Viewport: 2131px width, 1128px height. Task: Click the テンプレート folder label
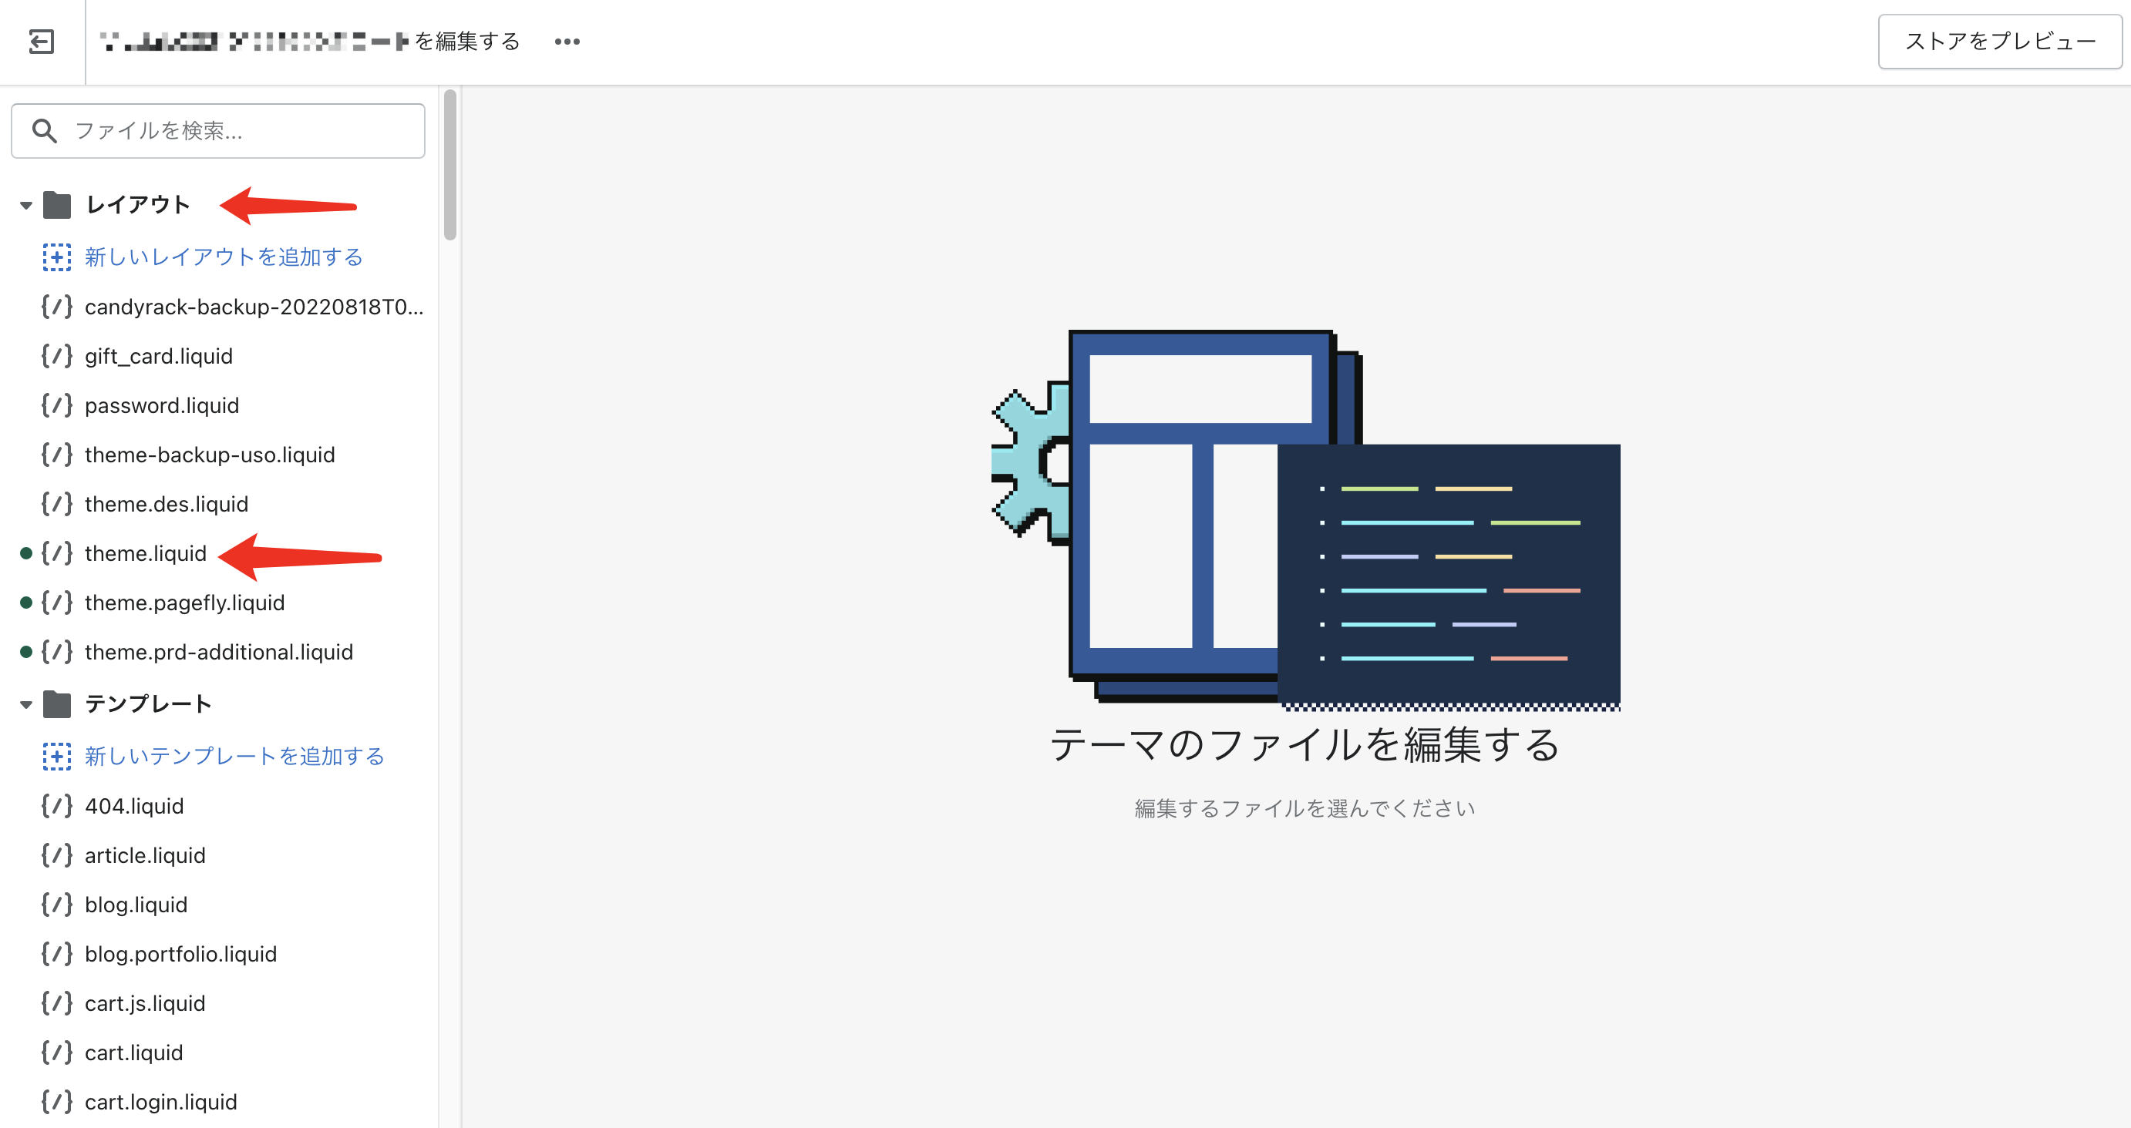coord(148,703)
